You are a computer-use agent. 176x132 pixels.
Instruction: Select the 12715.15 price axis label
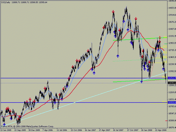click(x=172, y=50)
